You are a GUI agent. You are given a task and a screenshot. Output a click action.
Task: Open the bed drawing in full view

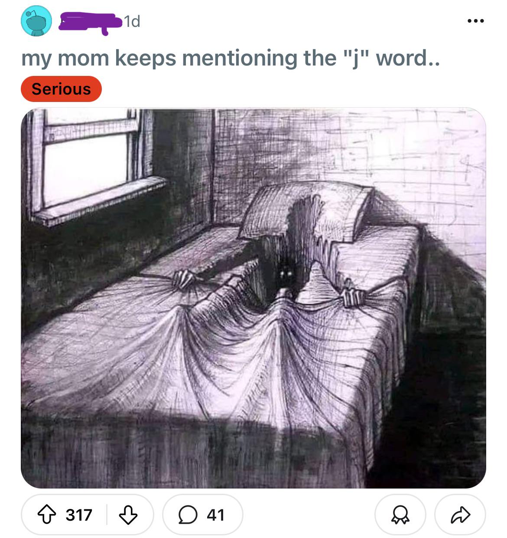pos(253,298)
